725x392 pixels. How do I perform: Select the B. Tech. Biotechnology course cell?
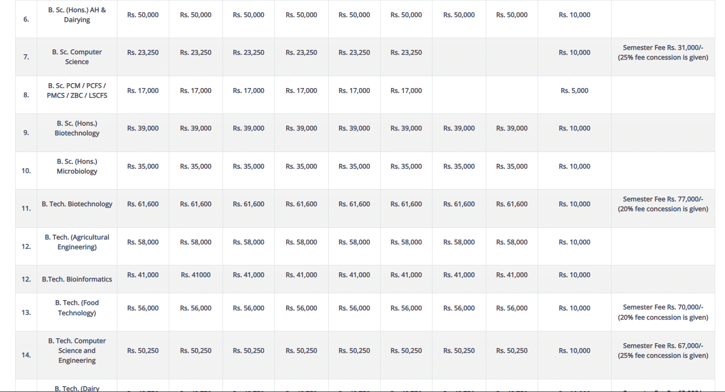[77, 204]
